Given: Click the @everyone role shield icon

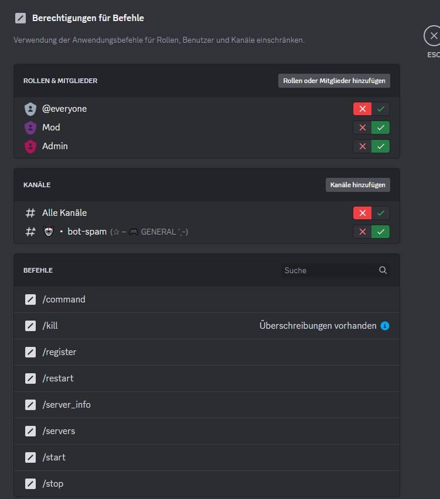Looking at the screenshot, I should [30, 109].
